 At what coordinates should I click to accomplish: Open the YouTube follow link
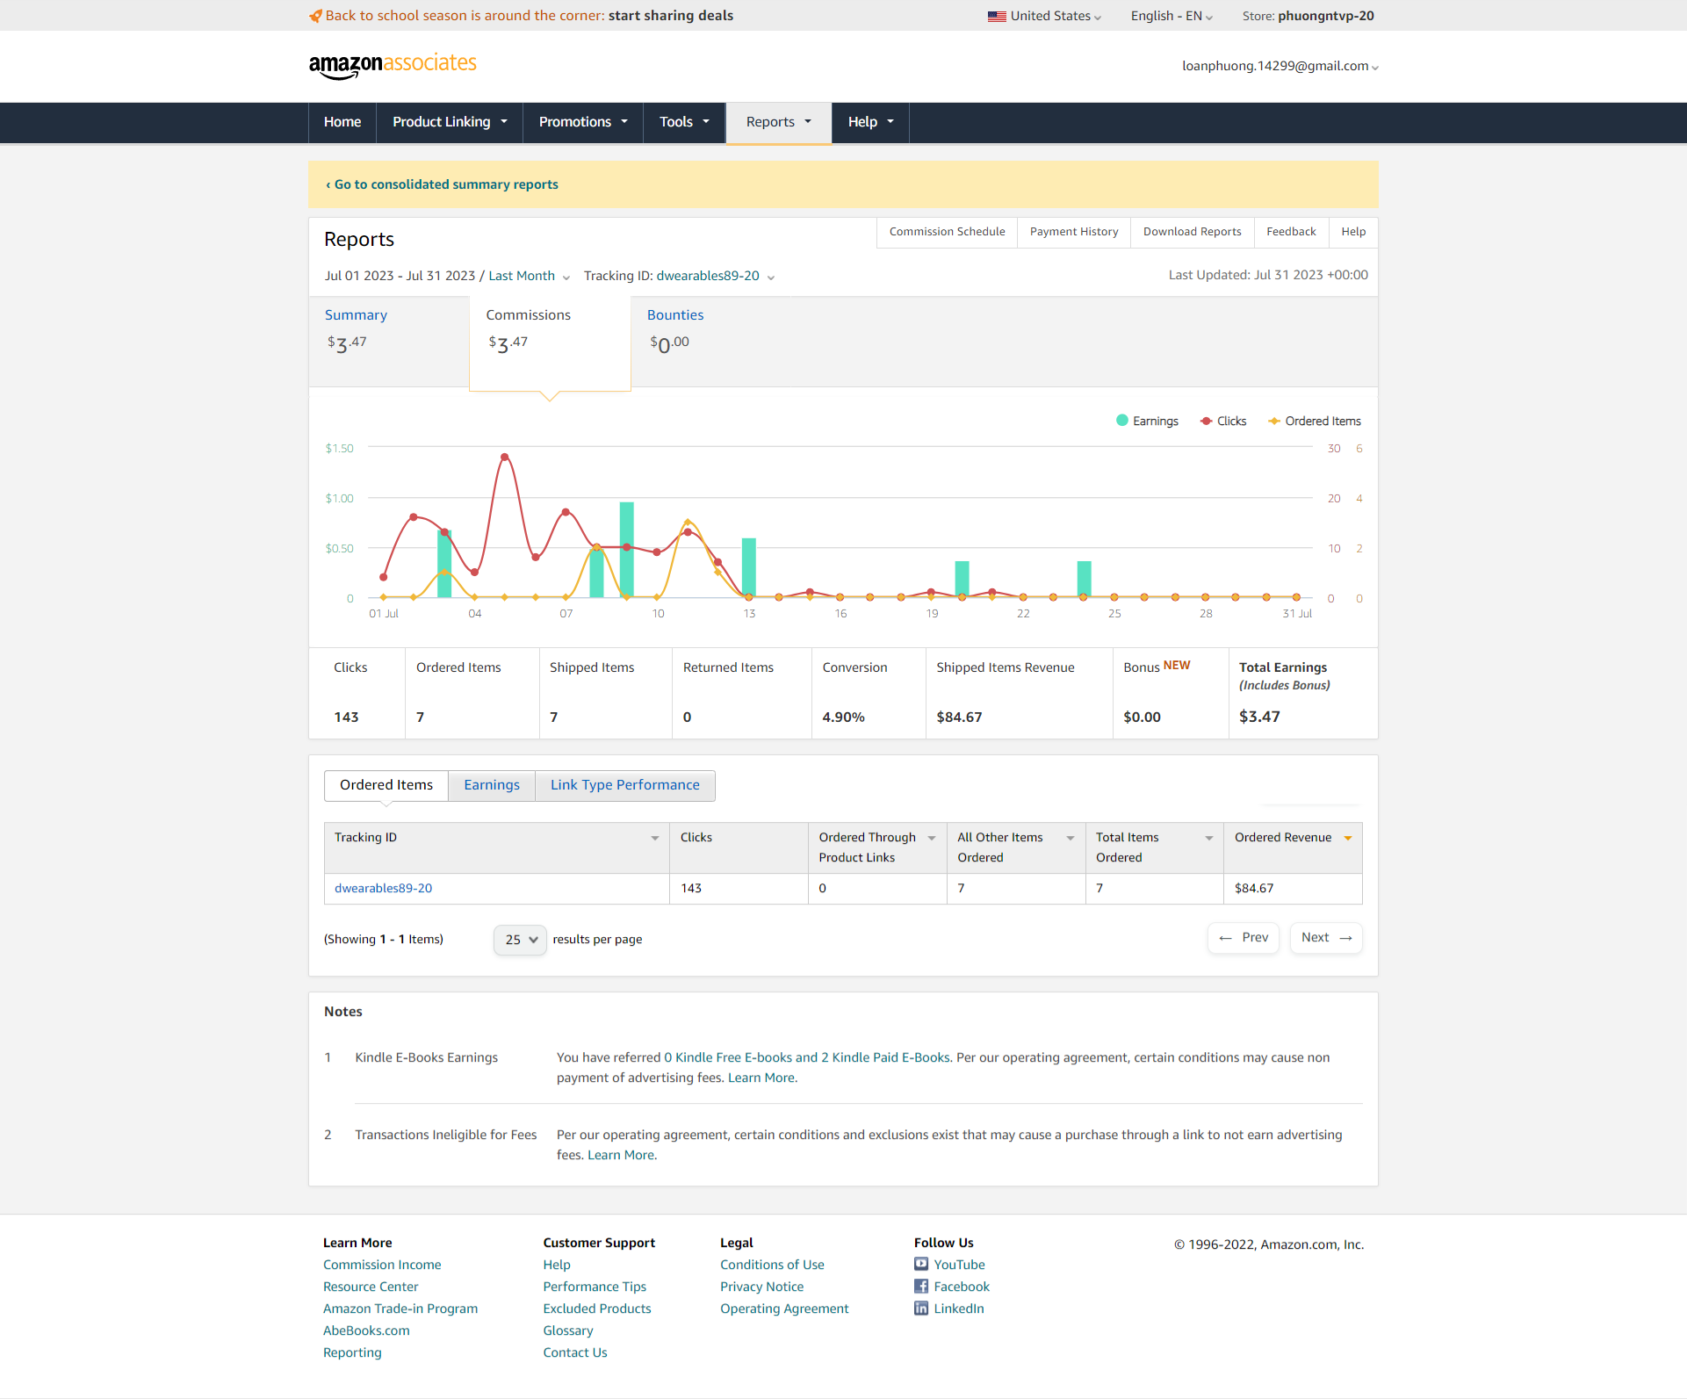coord(949,1265)
